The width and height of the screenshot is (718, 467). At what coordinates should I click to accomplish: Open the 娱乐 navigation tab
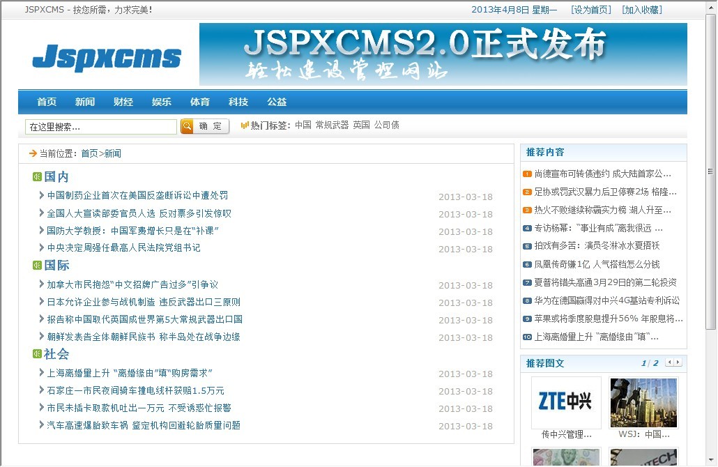pos(162,102)
